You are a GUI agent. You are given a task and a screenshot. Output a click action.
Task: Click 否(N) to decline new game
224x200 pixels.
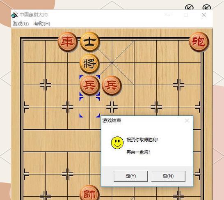pos(168,176)
